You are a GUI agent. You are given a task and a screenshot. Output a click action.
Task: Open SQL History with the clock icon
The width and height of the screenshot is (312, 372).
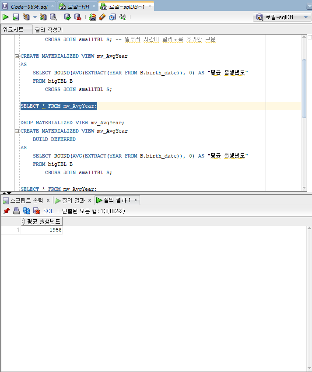pos(112,17)
